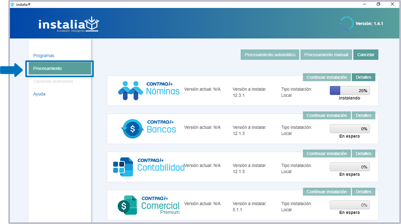The height and width of the screenshot is (224, 401).
Task: Start Procesamiento automático
Action: (270, 55)
